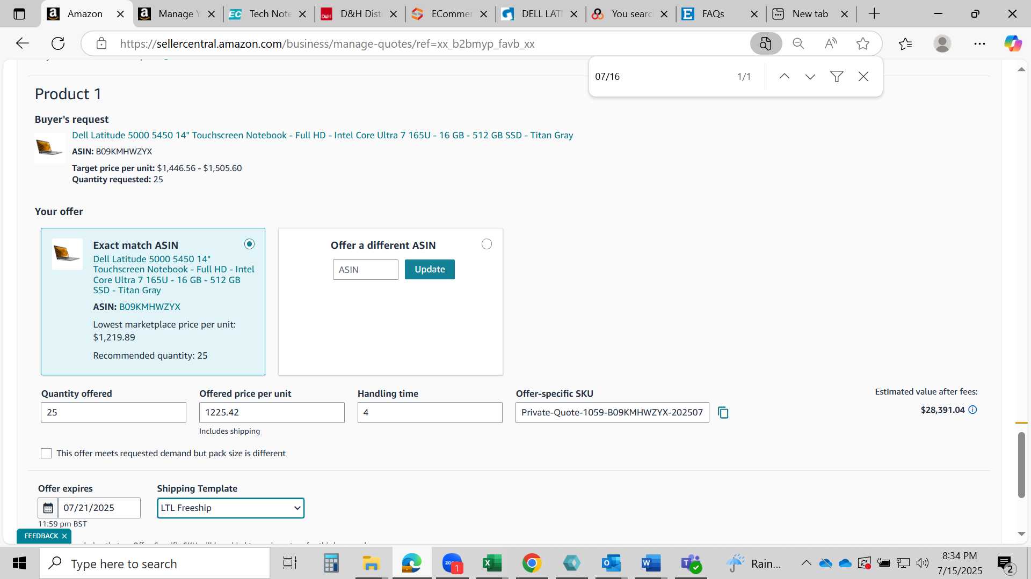1031x579 pixels.
Task: Show estimated value info tooltip
Action: 972,410
